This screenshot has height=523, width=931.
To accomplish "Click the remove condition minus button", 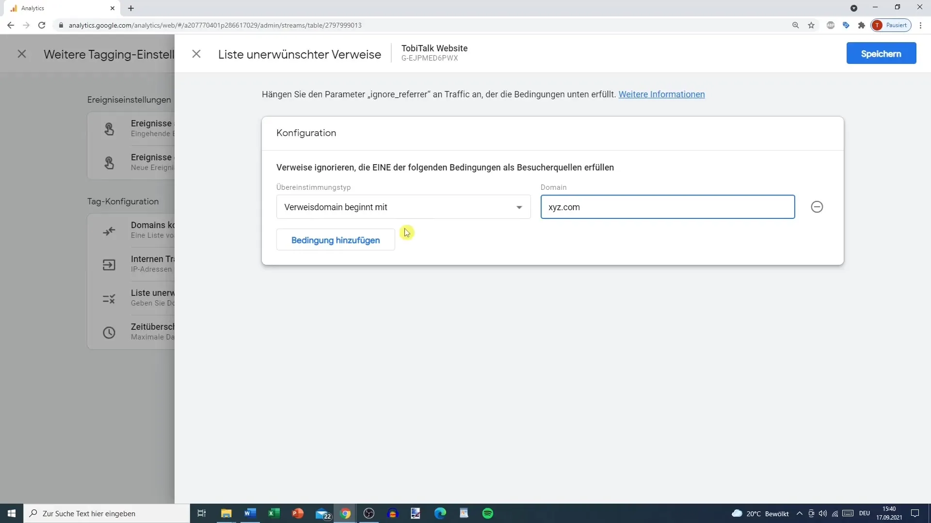I will pyautogui.click(x=818, y=207).
